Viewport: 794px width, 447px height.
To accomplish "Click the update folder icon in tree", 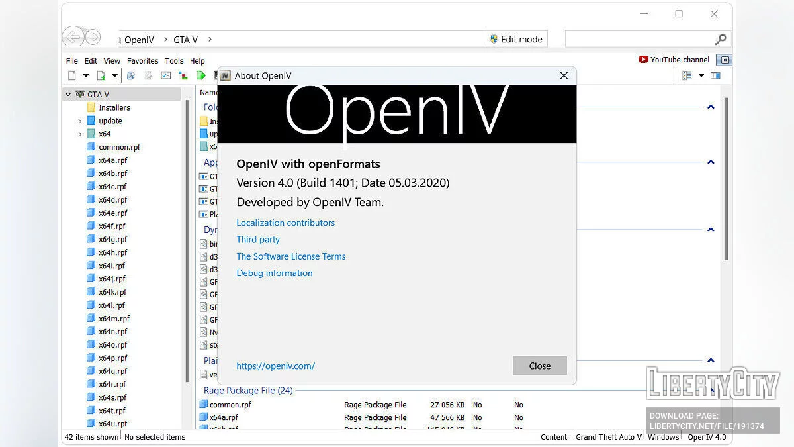I will 91,121.
